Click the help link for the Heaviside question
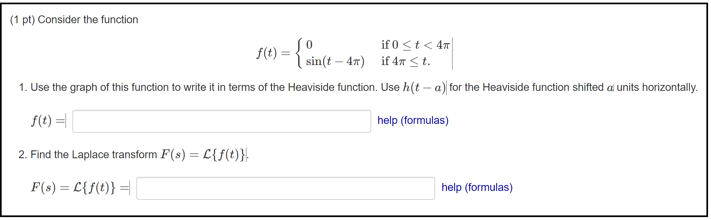The width and height of the screenshot is (711, 220). pos(413,121)
